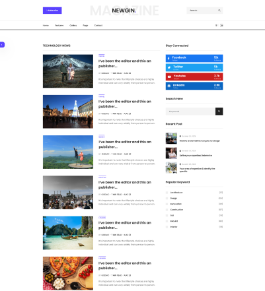The height and width of the screenshot is (291, 265).
Task: Open the Contact navigation link
Action: [98, 26]
